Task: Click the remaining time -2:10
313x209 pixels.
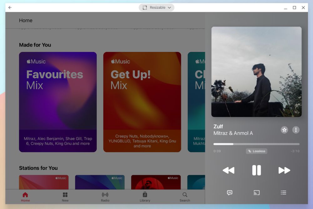Action: [295, 151]
